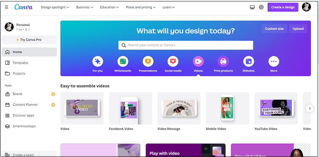The width and height of the screenshot is (319, 157).
Task: Select the For you sparkle icon
Action: tap(98, 62)
